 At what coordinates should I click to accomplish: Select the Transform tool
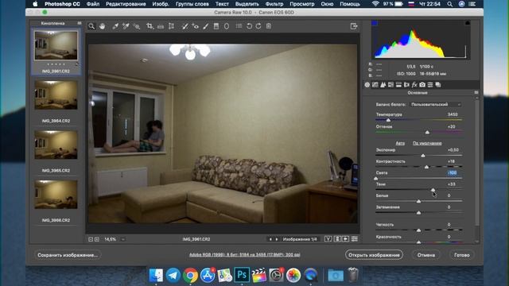[171, 26]
